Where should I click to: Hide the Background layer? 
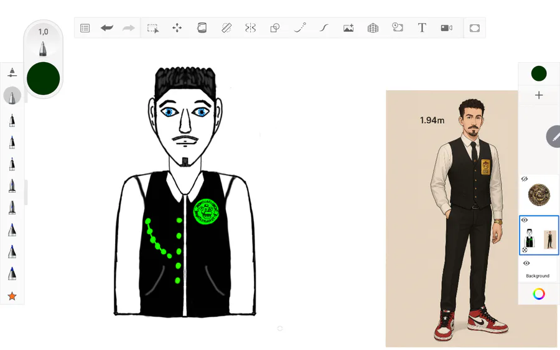pyautogui.click(x=526, y=264)
